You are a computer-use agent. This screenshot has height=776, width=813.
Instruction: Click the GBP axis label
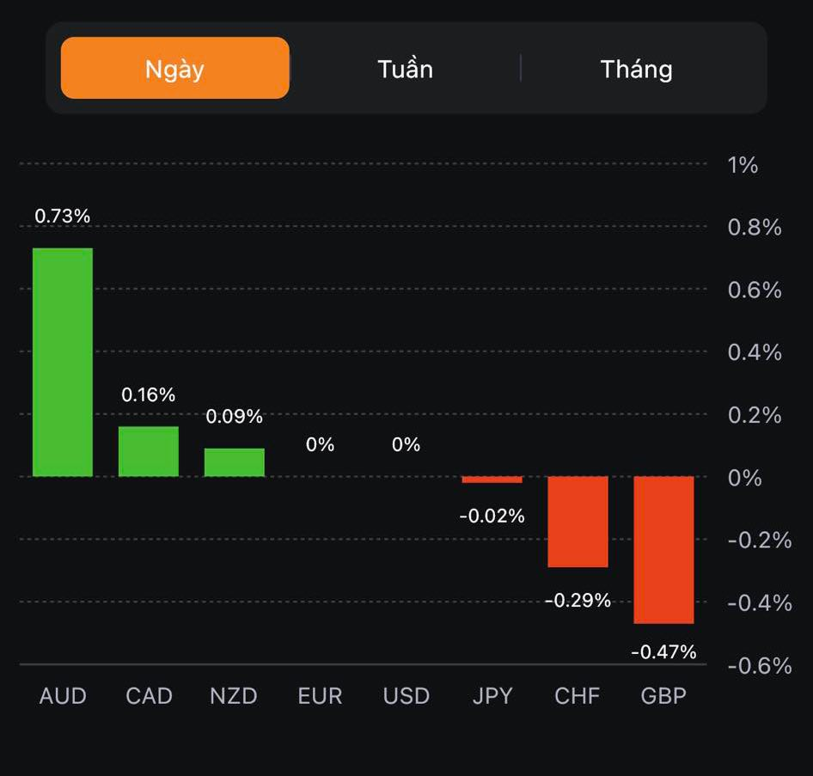pos(663,696)
